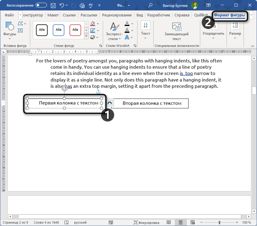Image resolution: width=257 pixels, height=226 pixels.
Task: Open the Фигуры shapes gallery
Action: pyautogui.click(x=10, y=31)
